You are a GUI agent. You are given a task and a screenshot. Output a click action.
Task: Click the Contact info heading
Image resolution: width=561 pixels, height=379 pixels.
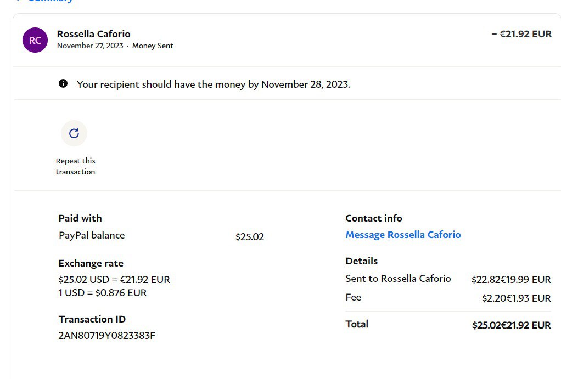[x=374, y=218]
